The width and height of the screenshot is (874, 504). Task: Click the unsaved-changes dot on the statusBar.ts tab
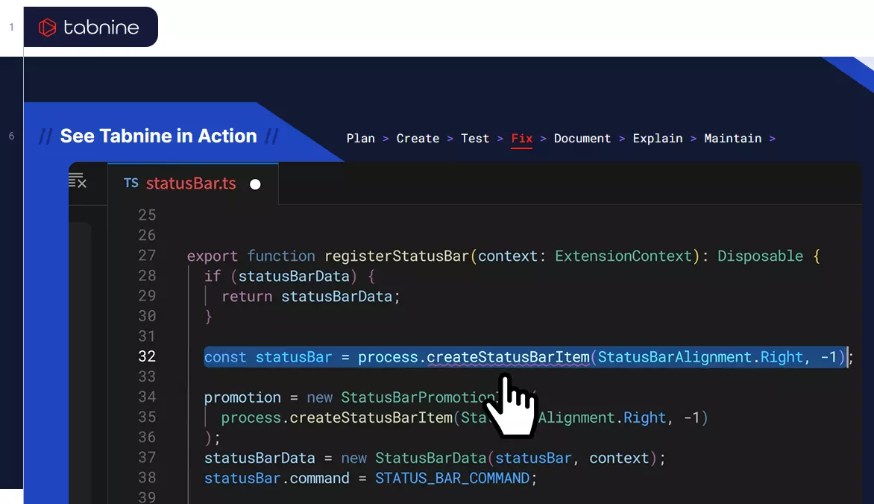tap(255, 184)
